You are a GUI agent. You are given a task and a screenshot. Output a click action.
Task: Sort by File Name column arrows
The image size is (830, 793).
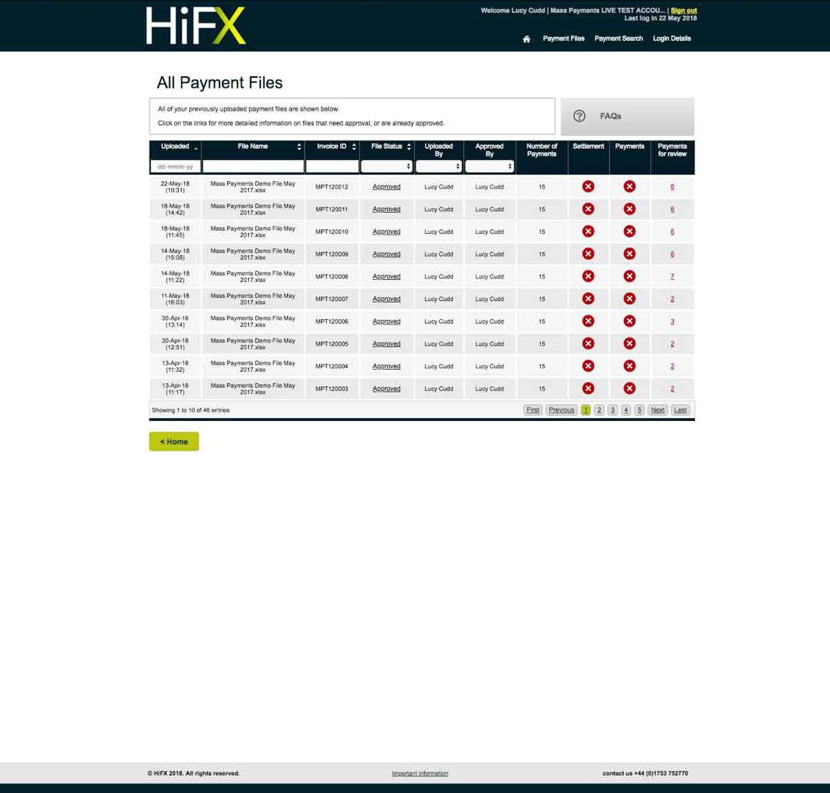[299, 147]
